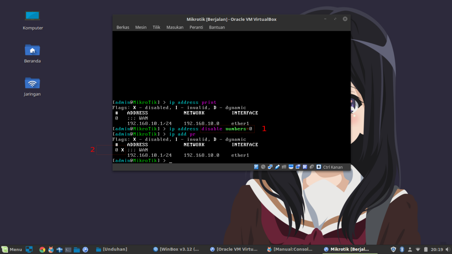
Task: Close the Mikrotik VirtualBox window
Action: (x=345, y=19)
